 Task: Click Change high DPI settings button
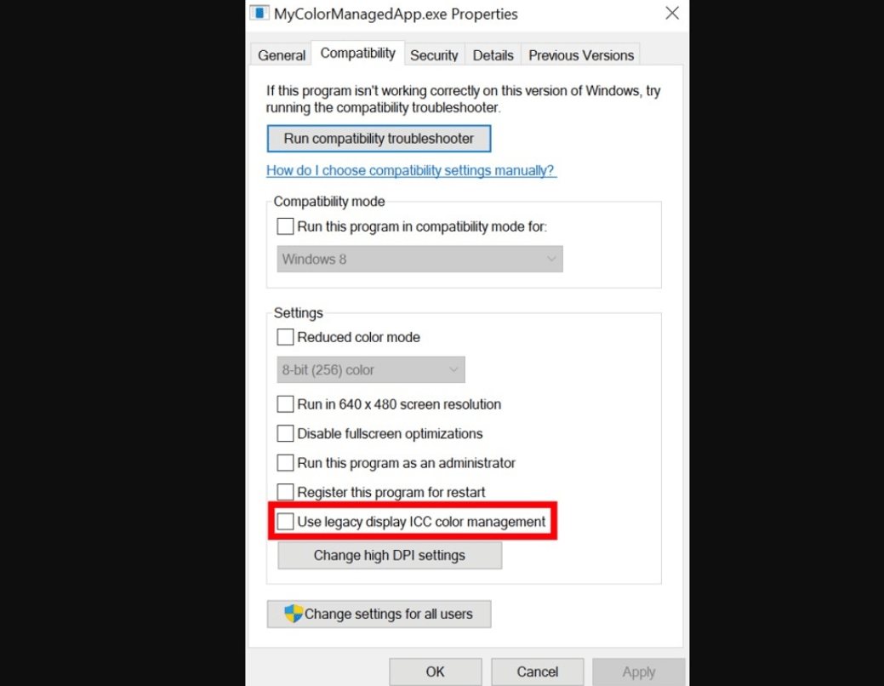390,555
